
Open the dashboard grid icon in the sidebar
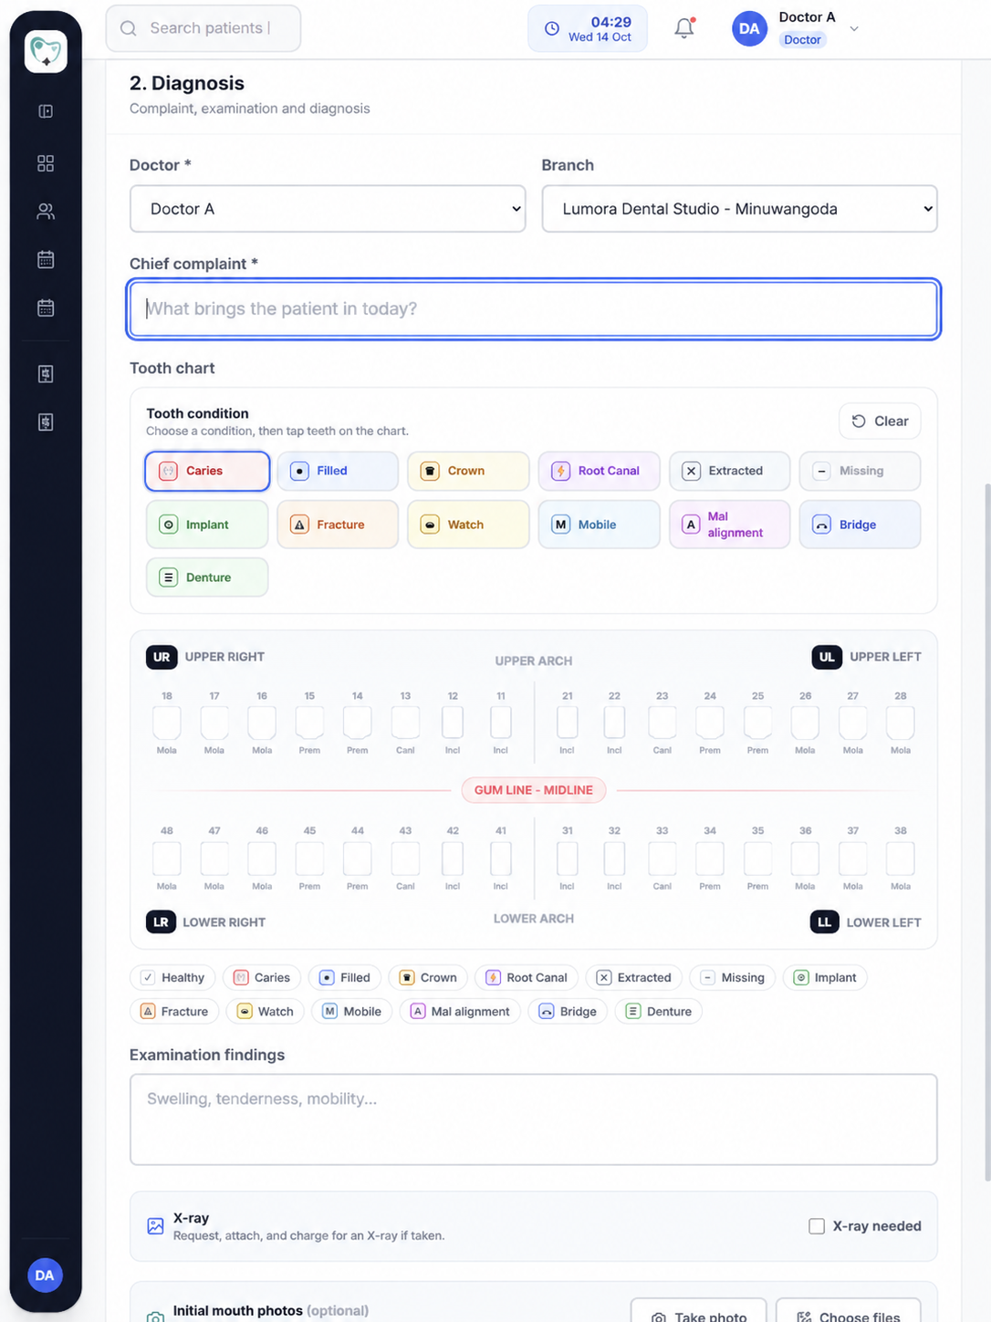pos(46,163)
